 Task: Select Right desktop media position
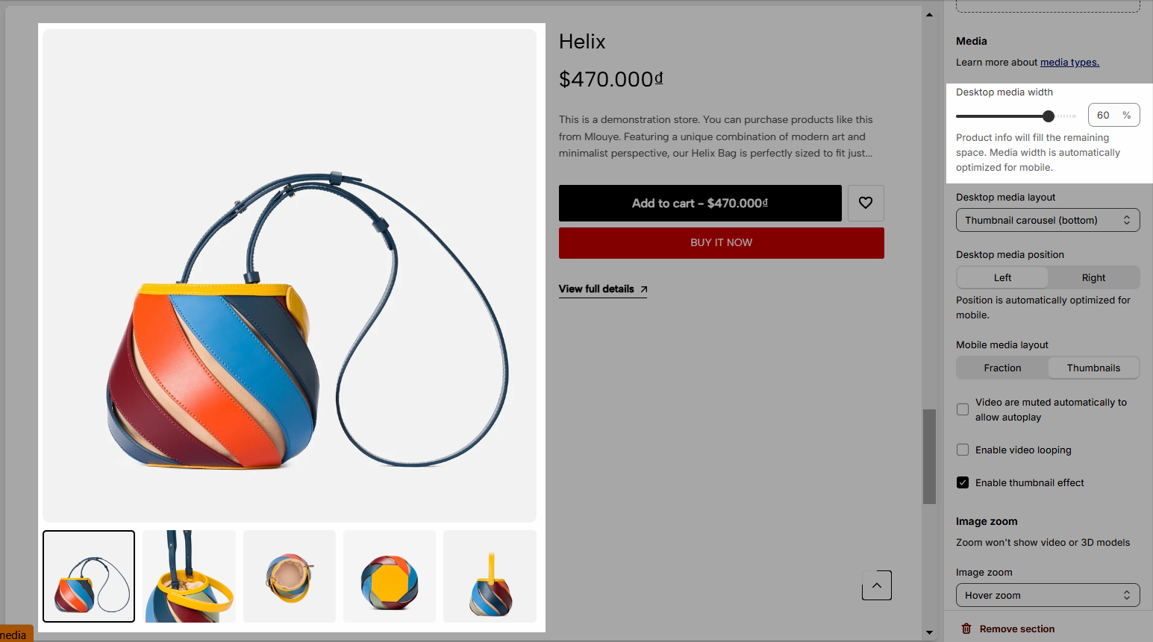1093,277
